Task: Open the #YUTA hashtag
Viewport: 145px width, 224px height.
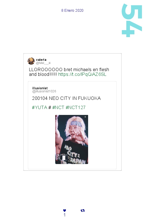Action: pos(40,107)
